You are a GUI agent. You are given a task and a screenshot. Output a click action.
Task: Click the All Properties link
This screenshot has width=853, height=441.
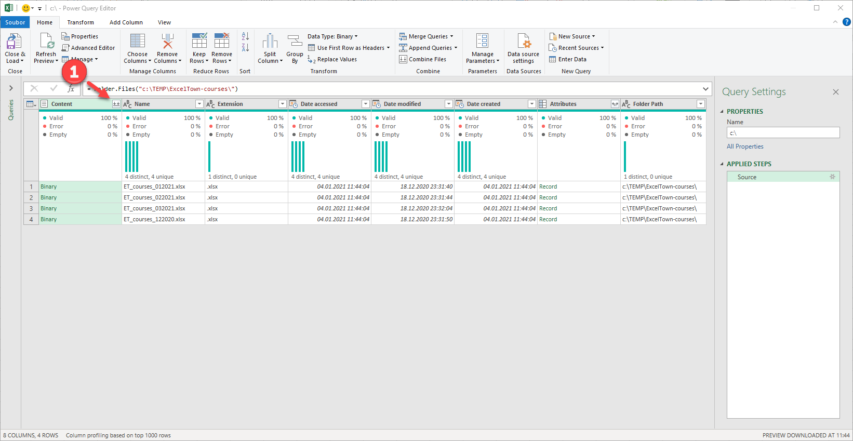[745, 146]
